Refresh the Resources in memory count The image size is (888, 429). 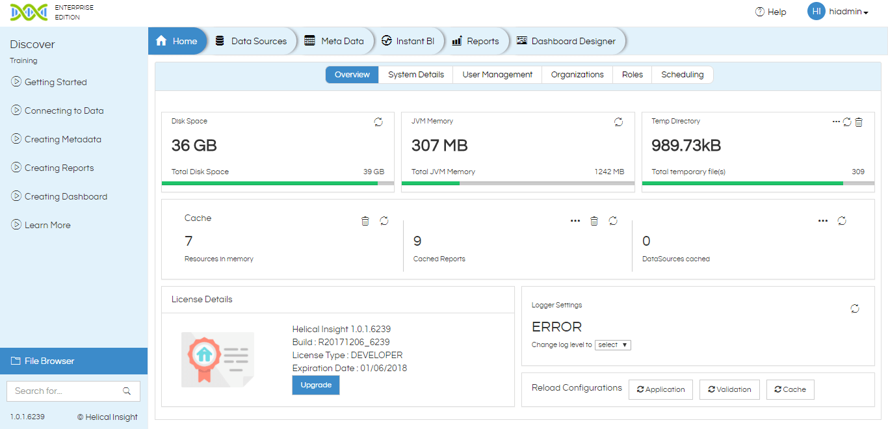[384, 221]
